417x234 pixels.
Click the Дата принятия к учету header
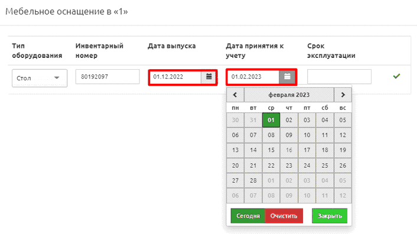click(x=255, y=51)
